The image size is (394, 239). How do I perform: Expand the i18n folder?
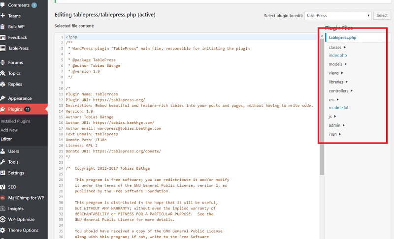(x=335, y=134)
